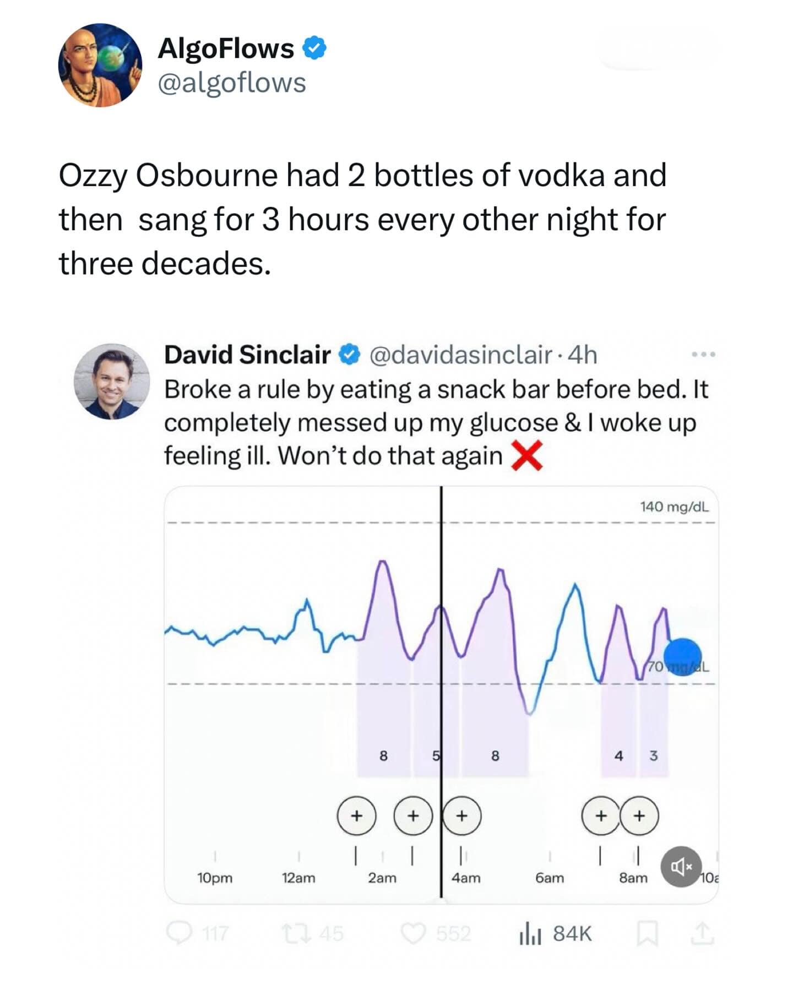The image size is (793, 990).
Task: Click David Sinclair's verified badge
Action: (x=349, y=355)
